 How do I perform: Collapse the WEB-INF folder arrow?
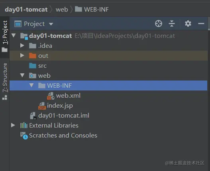click(x=31, y=85)
